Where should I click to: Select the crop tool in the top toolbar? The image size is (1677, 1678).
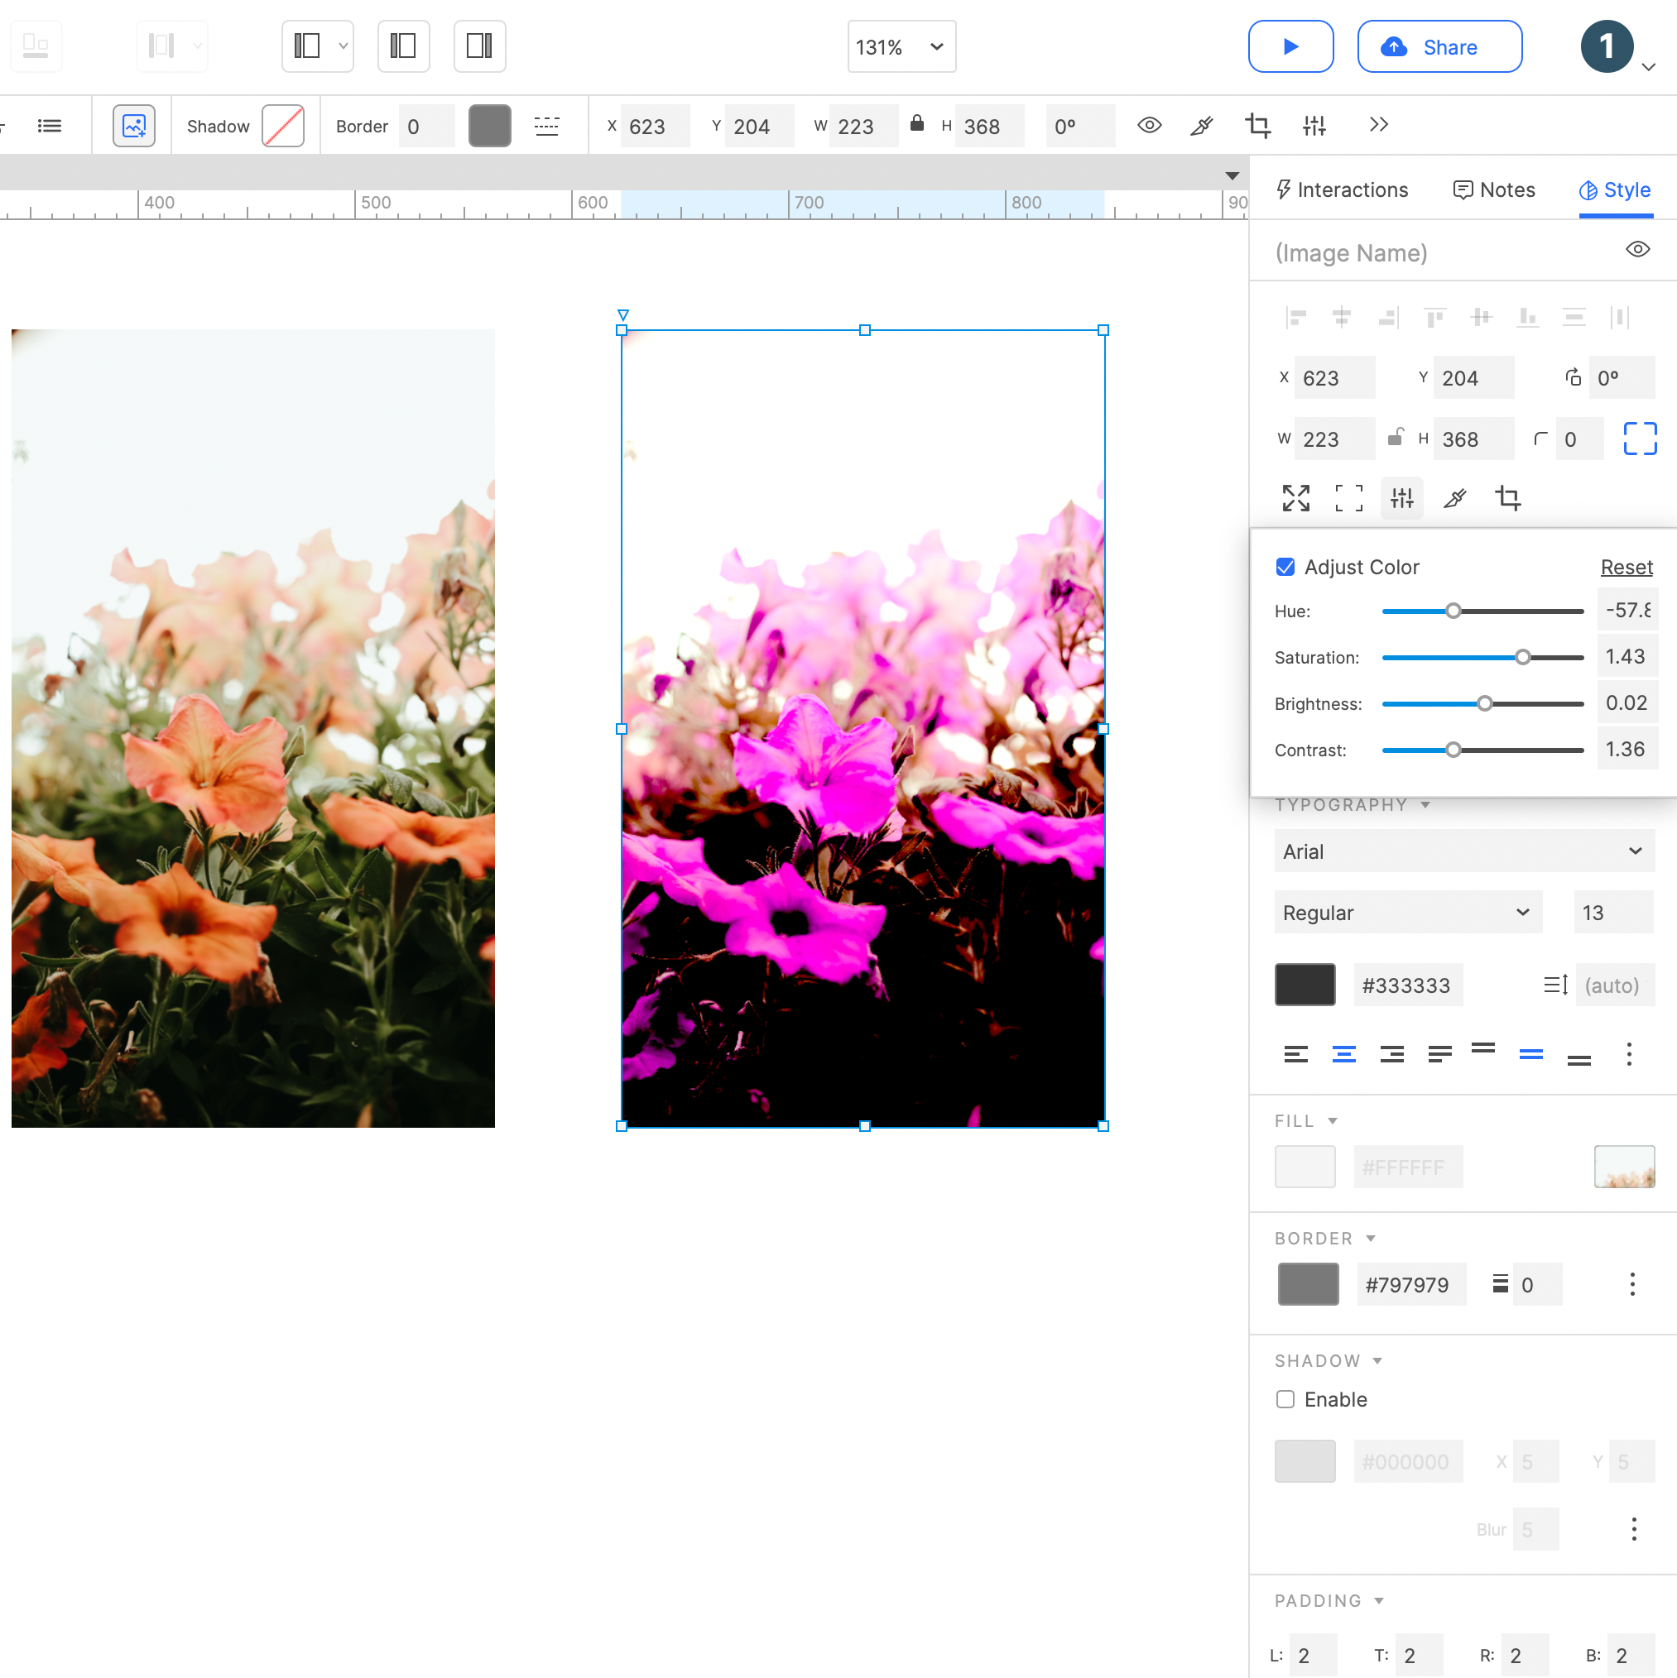1258,126
